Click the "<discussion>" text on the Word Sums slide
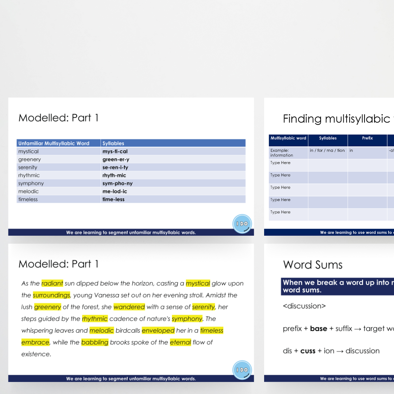 click(304, 306)
